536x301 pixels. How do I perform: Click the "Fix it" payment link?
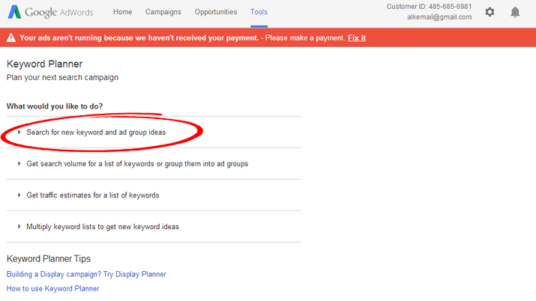click(357, 38)
